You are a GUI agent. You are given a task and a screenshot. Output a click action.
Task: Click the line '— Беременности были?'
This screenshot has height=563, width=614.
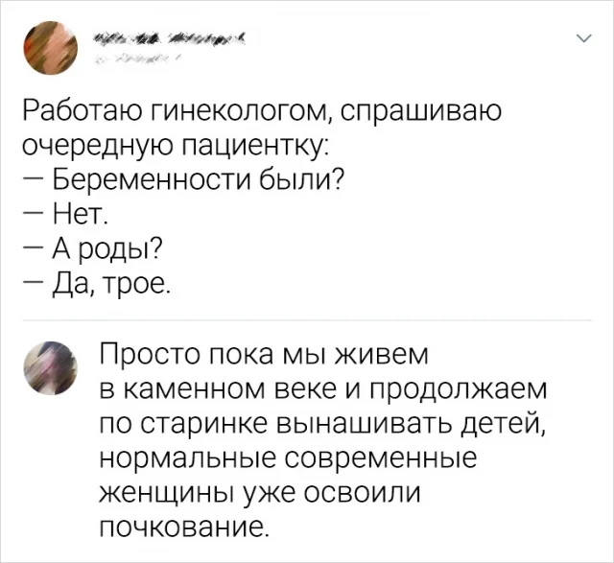(182, 180)
